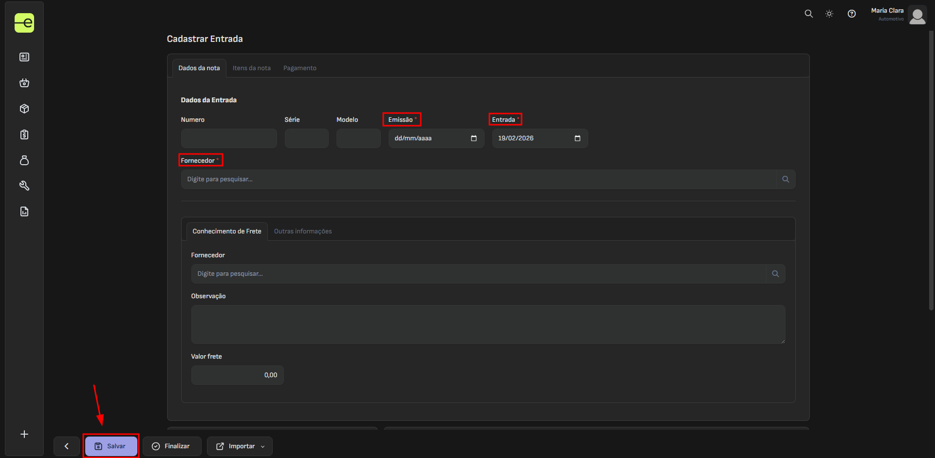
Task: Switch to the Itens da nota tab
Action: tap(252, 68)
